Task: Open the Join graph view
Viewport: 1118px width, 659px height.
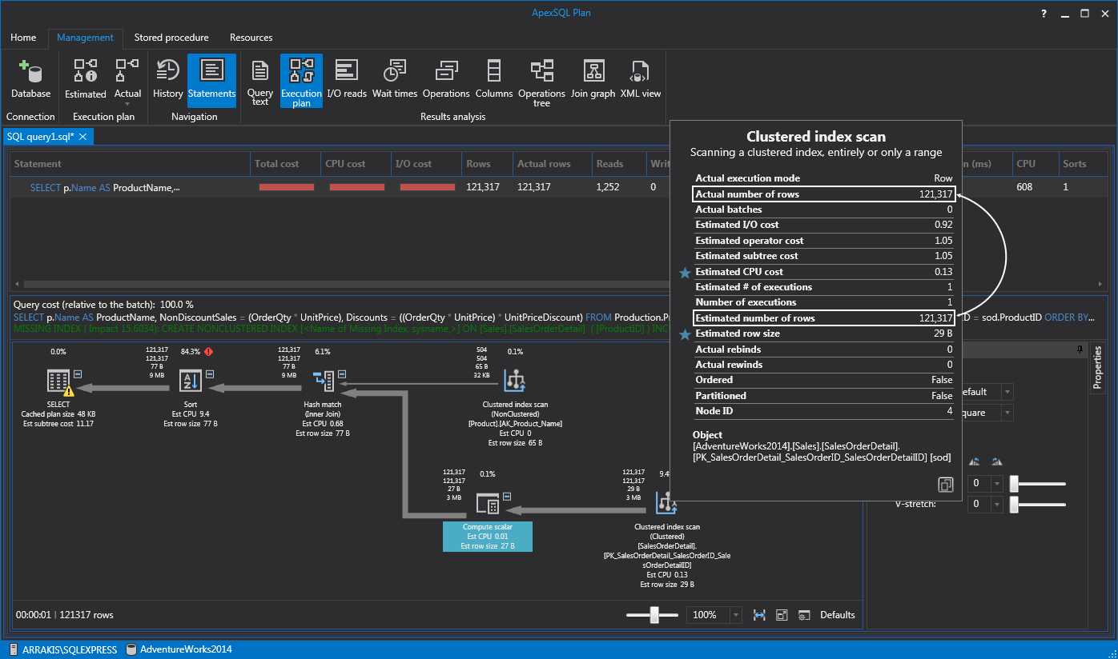Action: click(593, 79)
